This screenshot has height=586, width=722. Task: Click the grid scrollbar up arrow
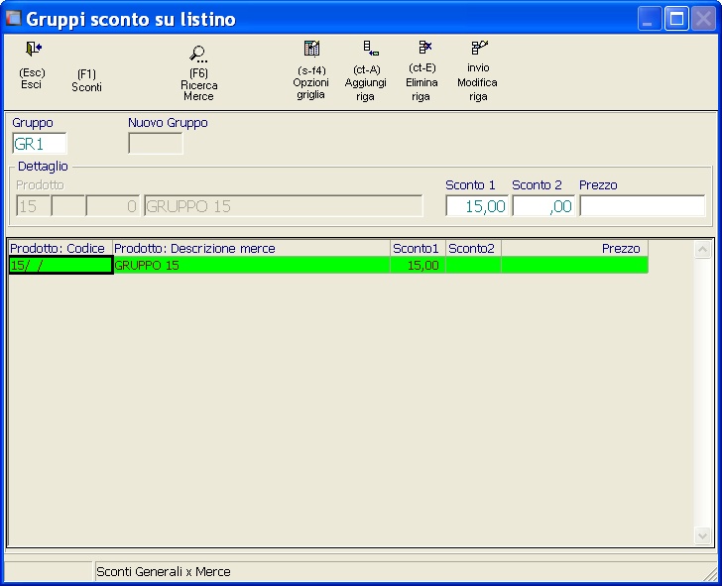(702, 250)
